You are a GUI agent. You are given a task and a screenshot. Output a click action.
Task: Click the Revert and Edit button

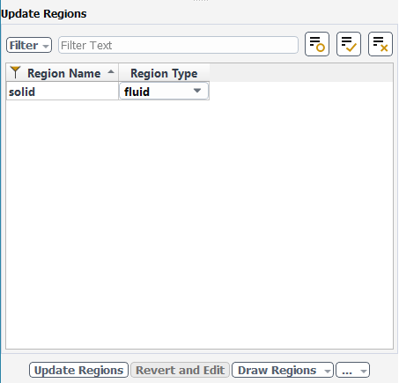click(180, 370)
